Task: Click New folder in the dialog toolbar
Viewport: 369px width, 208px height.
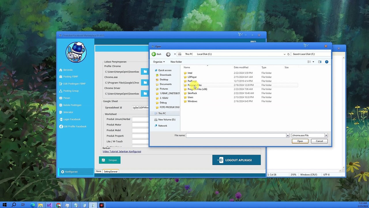Action: tap(176, 62)
